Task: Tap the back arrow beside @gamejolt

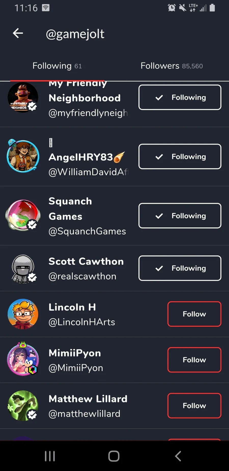Action: pyautogui.click(x=18, y=33)
